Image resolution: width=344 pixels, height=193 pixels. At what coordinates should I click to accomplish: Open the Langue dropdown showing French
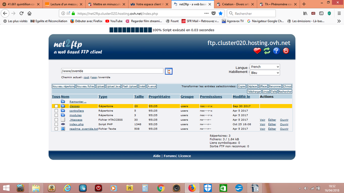coord(265,67)
